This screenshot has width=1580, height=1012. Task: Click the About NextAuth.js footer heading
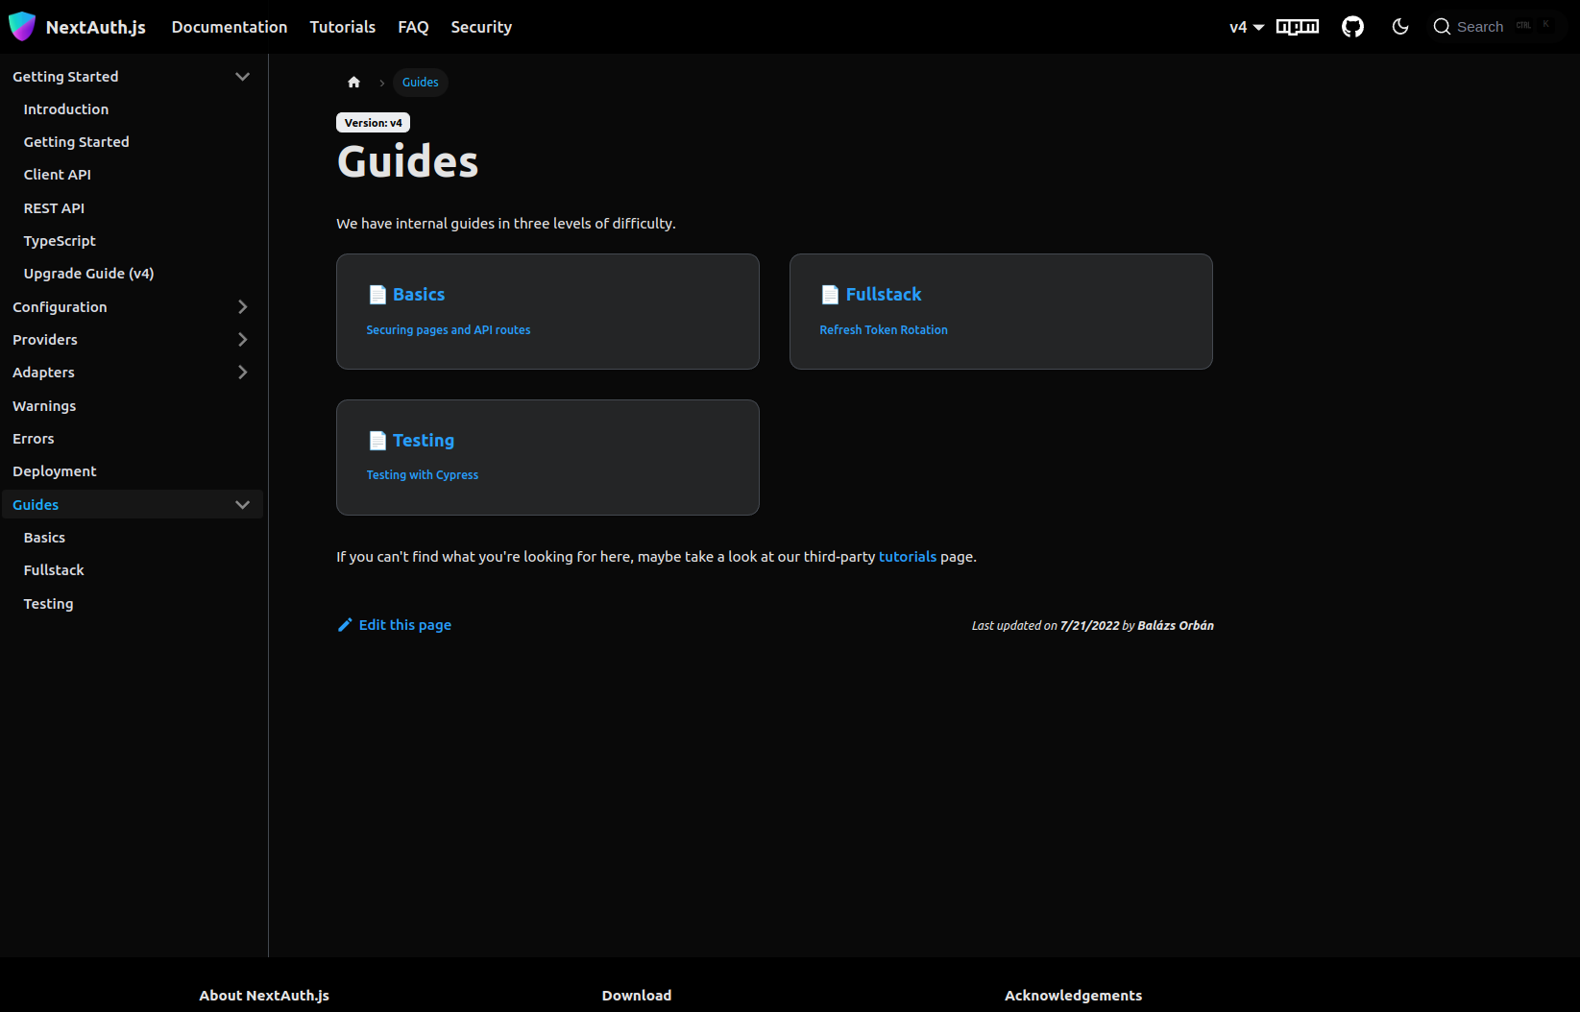pyautogui.click(x=264, y=996)
